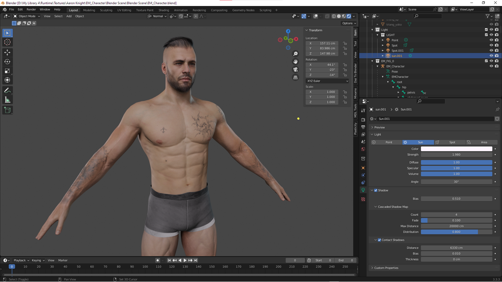Viewport: 502px width, 282px height.
Task: Toggle auto keying record button
Action: (x=158, y=260)
